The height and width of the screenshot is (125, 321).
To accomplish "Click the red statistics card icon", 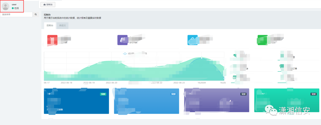I will tap(52, 40).
